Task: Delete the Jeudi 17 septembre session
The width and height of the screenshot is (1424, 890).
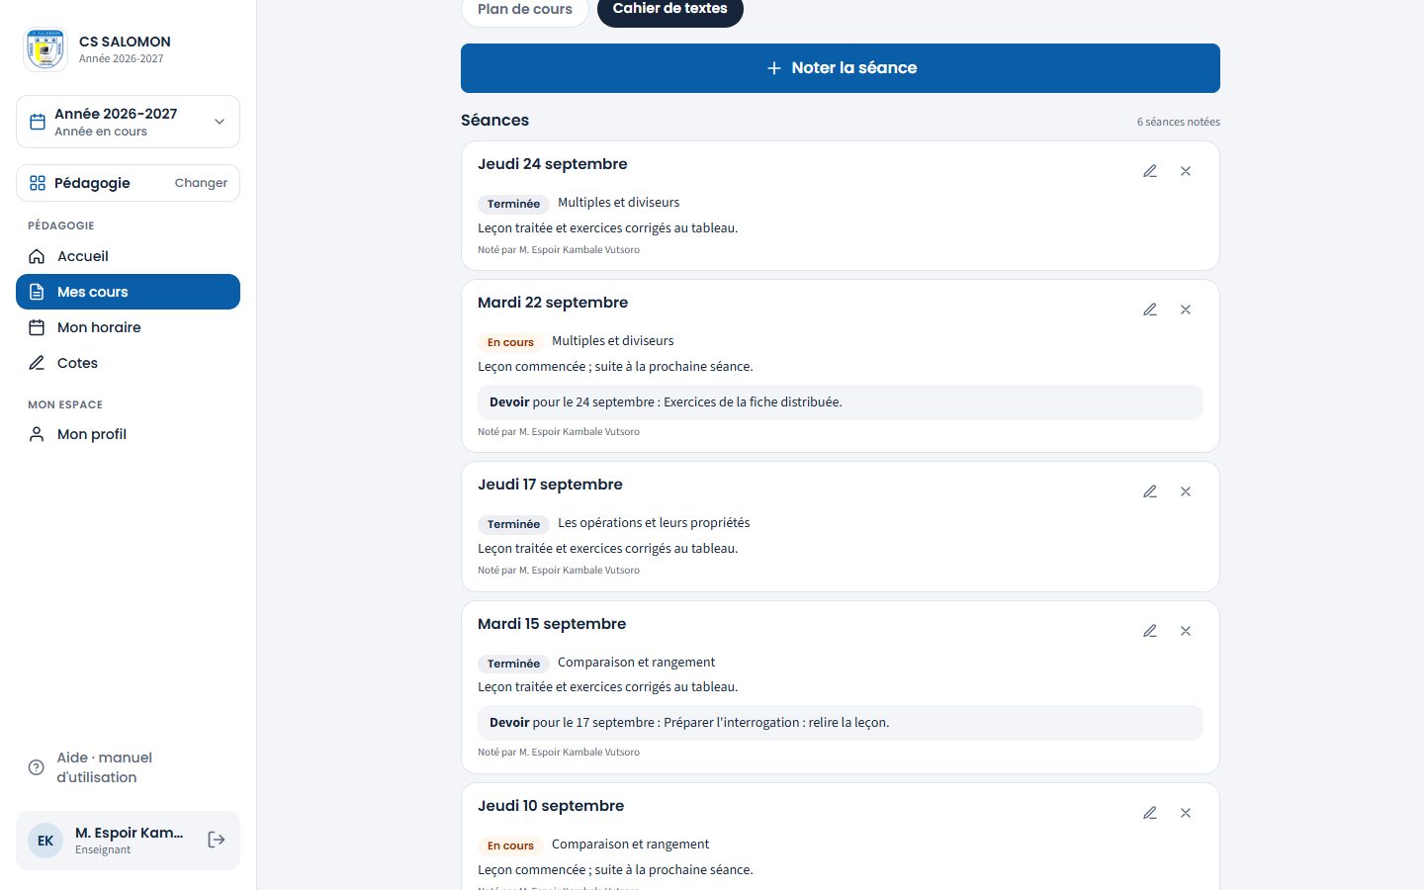Action: [x=1186, y=491]
